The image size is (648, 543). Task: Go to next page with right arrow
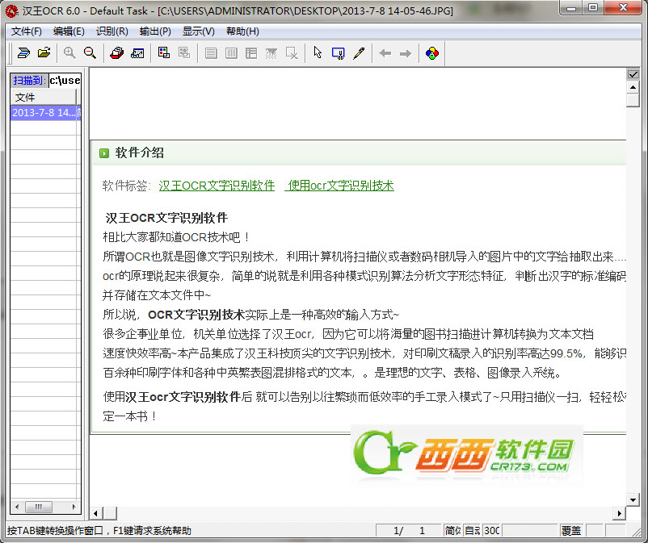pyautogui.click(x=406, y=52)
